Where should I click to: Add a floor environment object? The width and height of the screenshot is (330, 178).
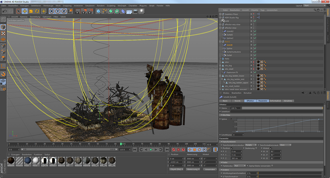(x=129, y=11)
